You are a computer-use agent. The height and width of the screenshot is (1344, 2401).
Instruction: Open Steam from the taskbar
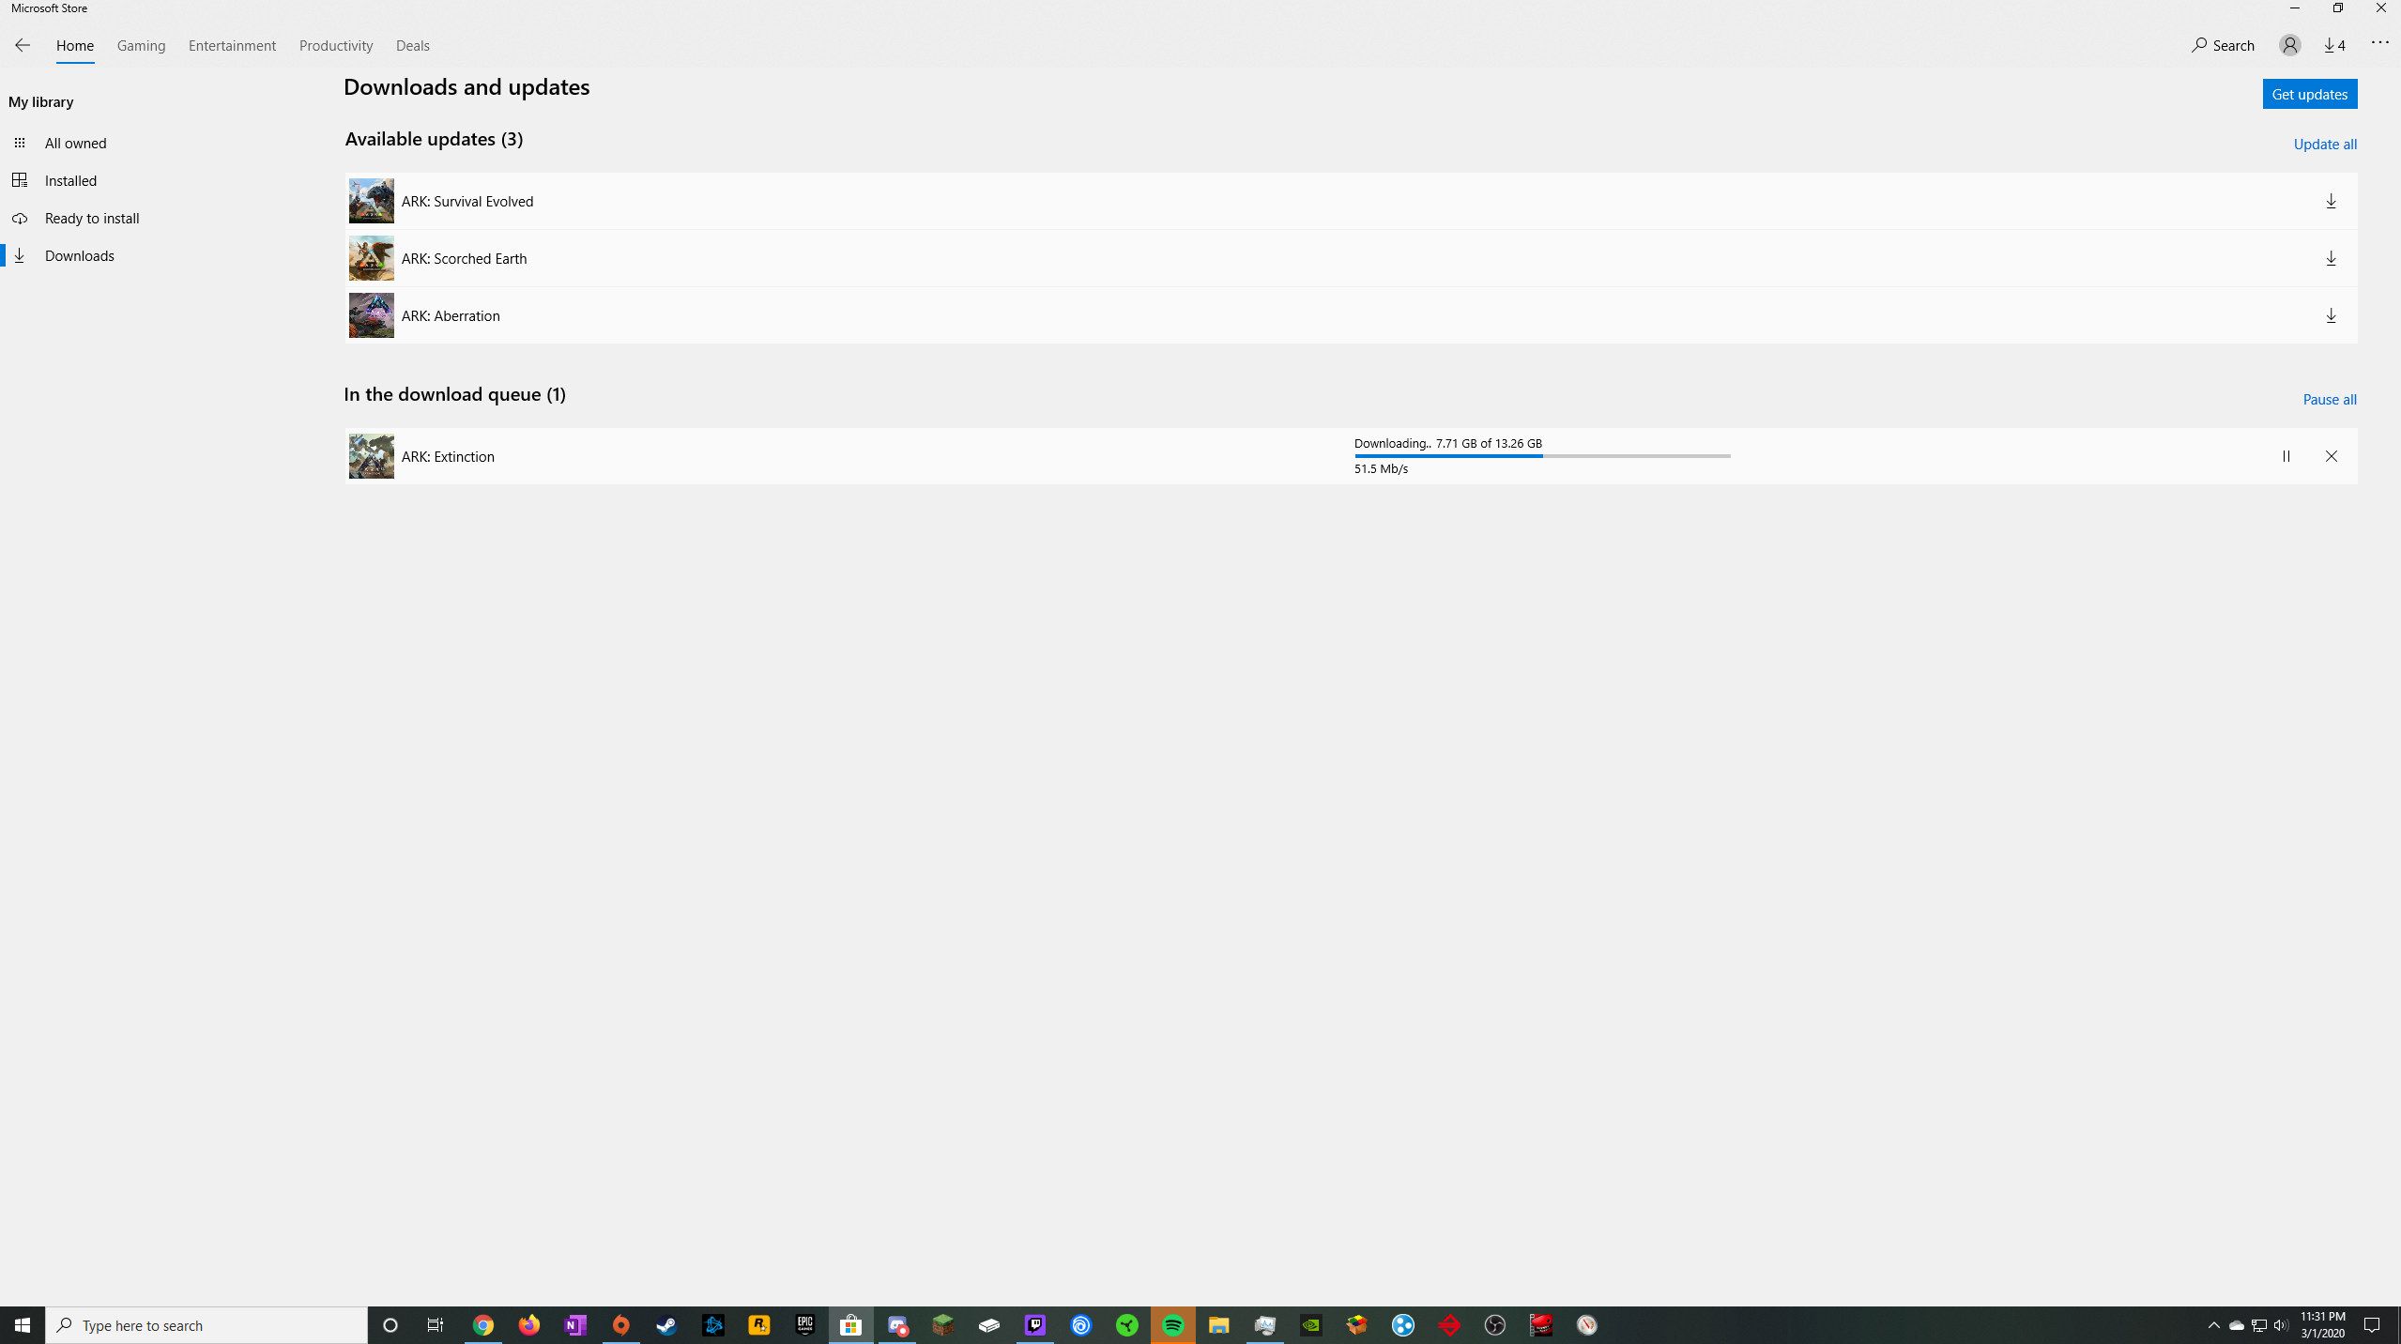(x=667, y=1325)
